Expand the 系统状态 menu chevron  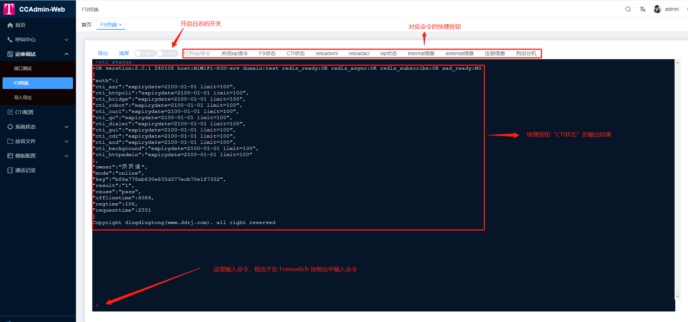[66, 127]
